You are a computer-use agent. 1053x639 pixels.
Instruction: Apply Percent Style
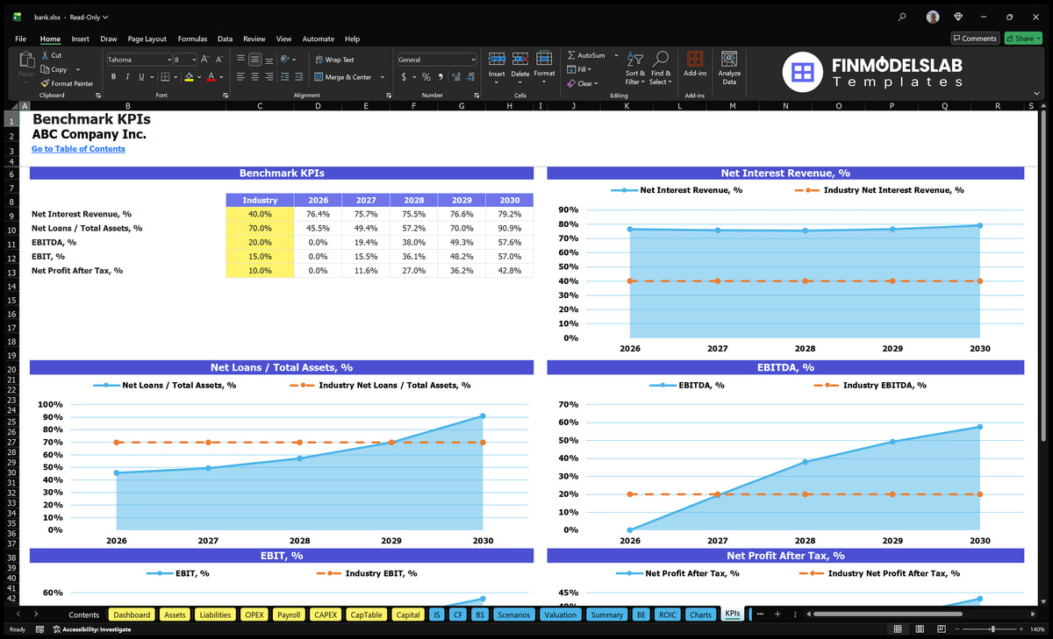[426, 77]
